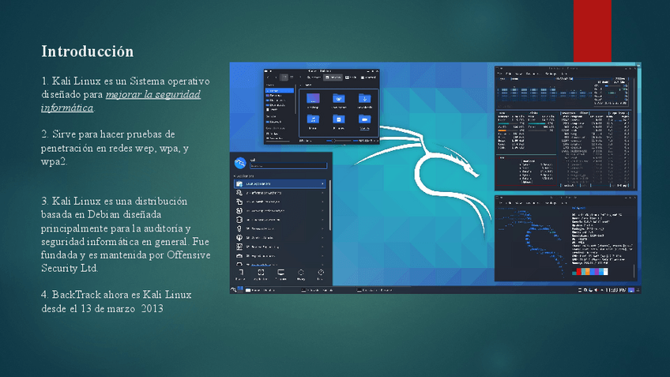Click the 07 Reverse Engineering icon

239,247
